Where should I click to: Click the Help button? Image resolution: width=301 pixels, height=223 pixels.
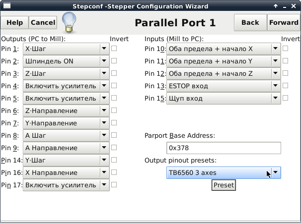(x=15, y=23)
